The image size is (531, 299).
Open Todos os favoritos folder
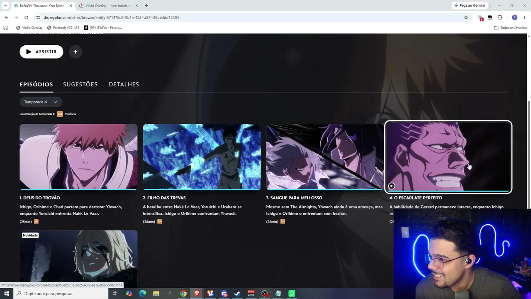click(x=510, y=28)
